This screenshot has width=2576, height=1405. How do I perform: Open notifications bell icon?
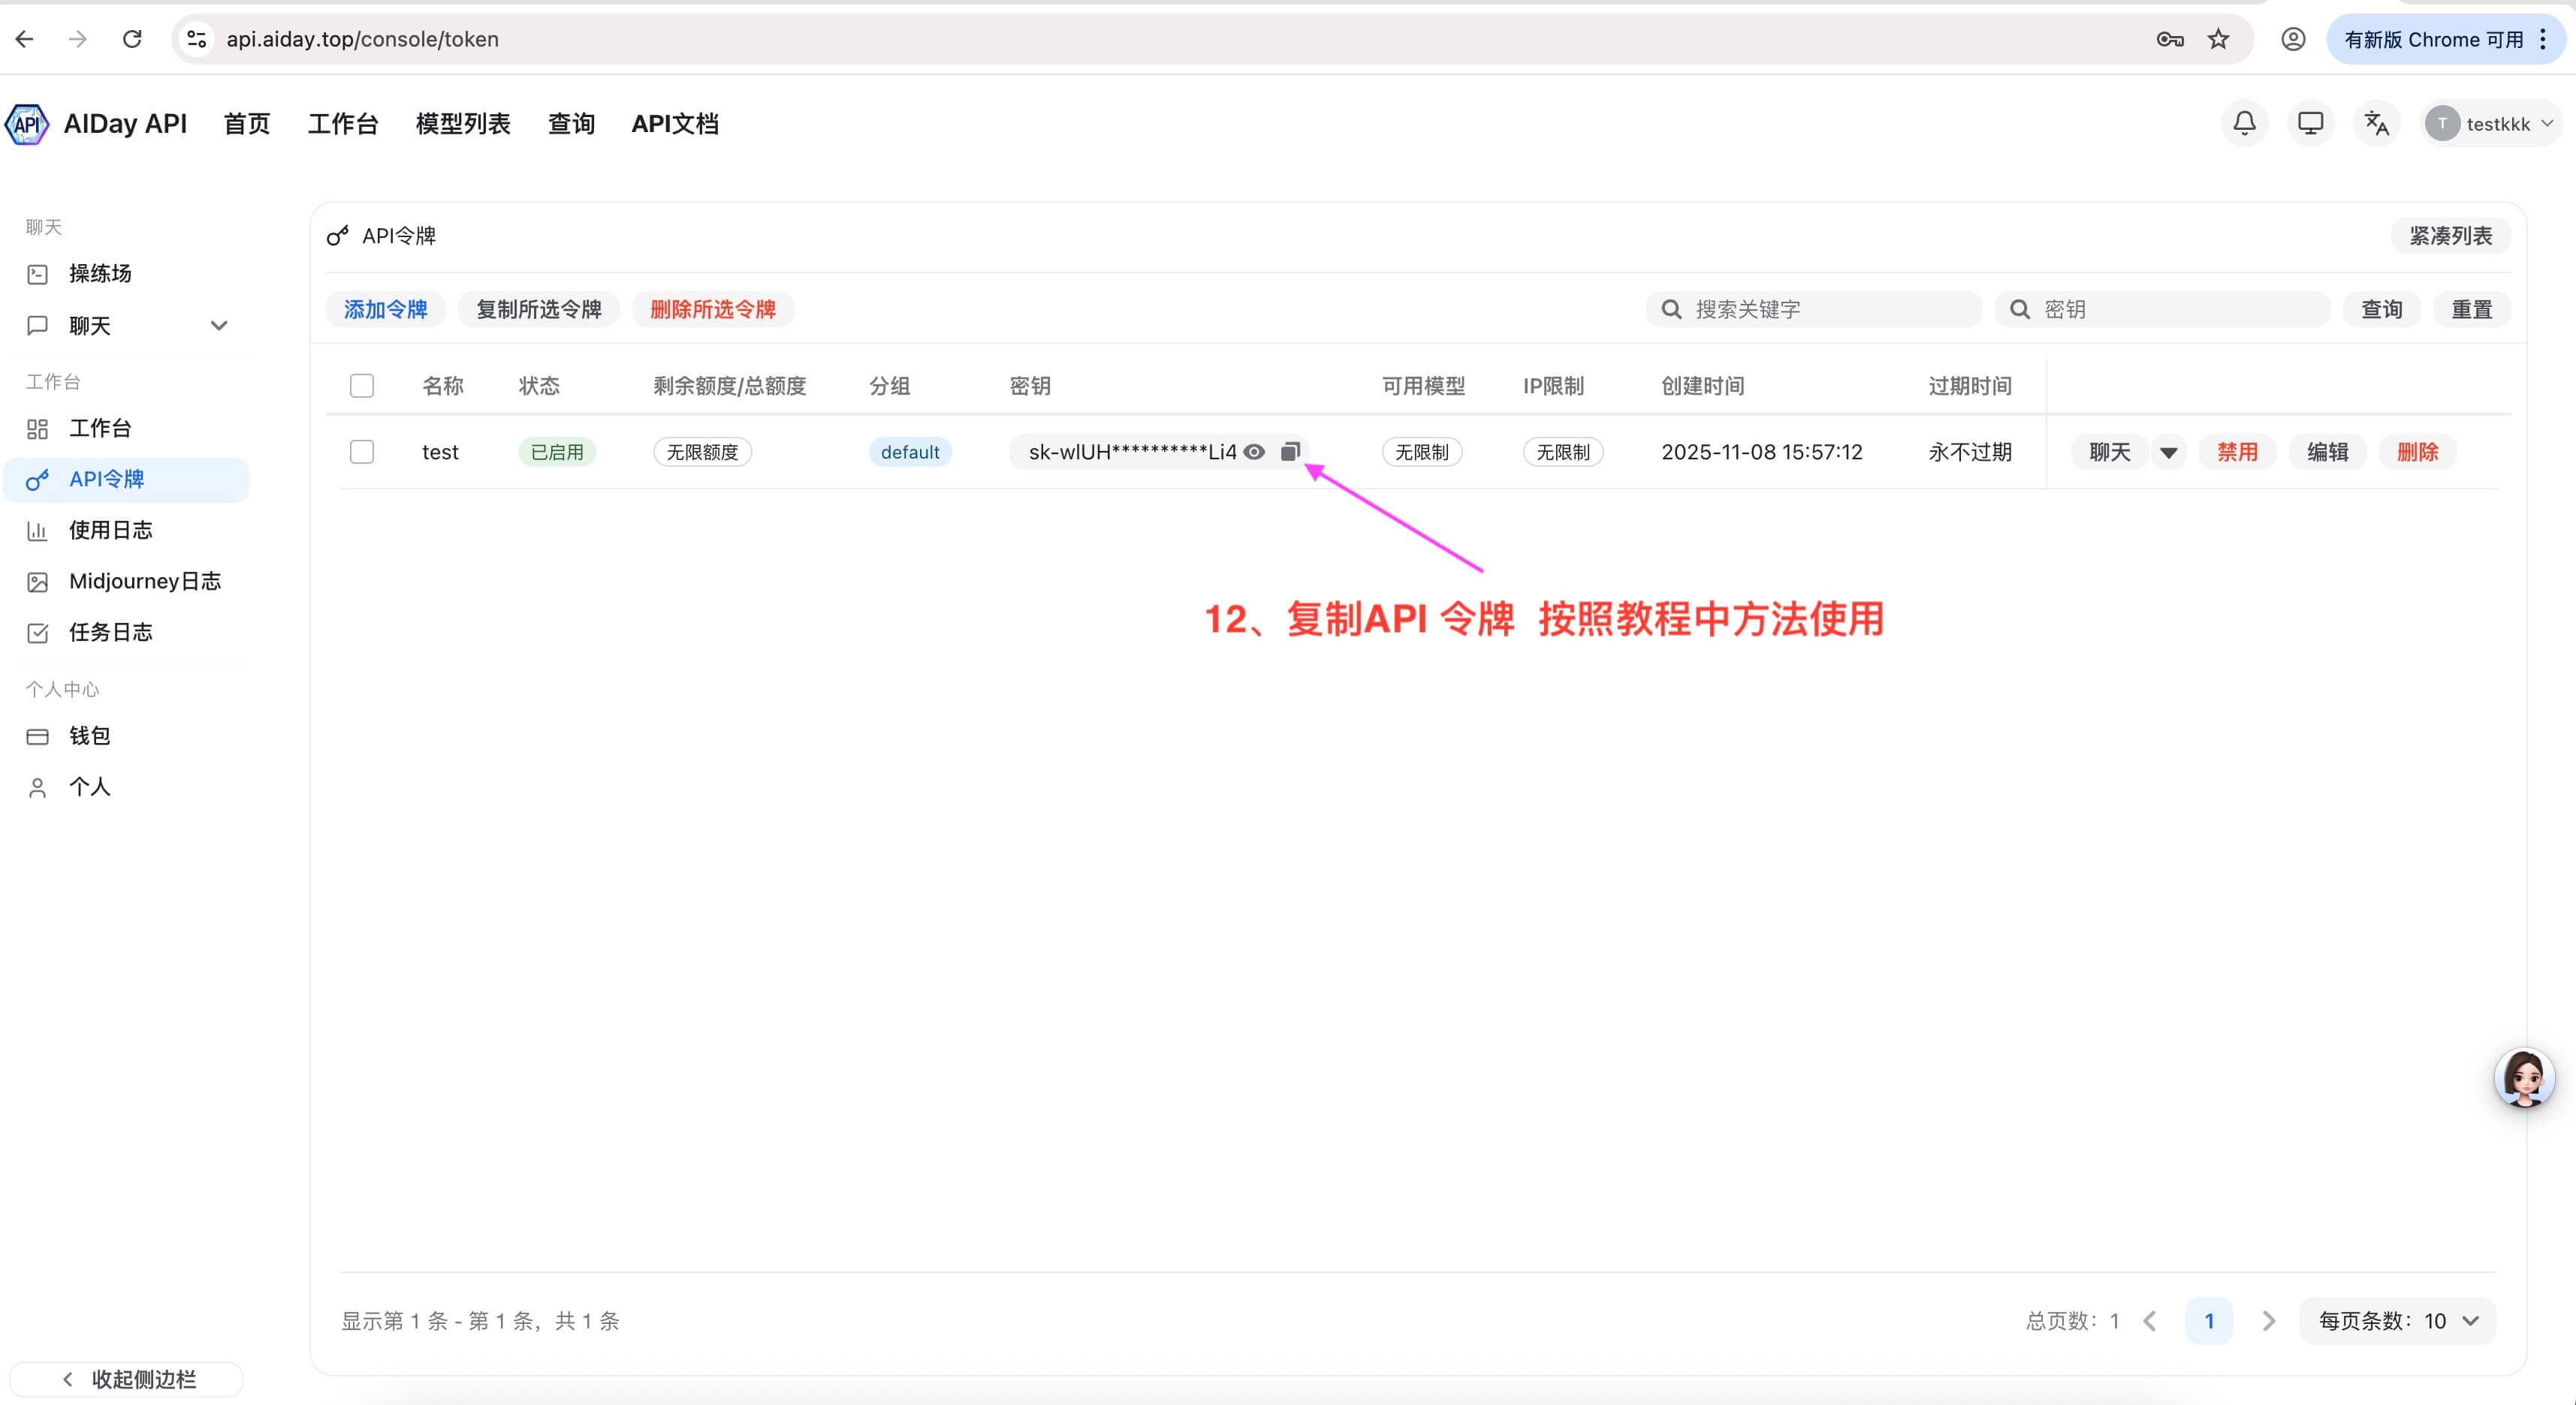point(2244,123)
